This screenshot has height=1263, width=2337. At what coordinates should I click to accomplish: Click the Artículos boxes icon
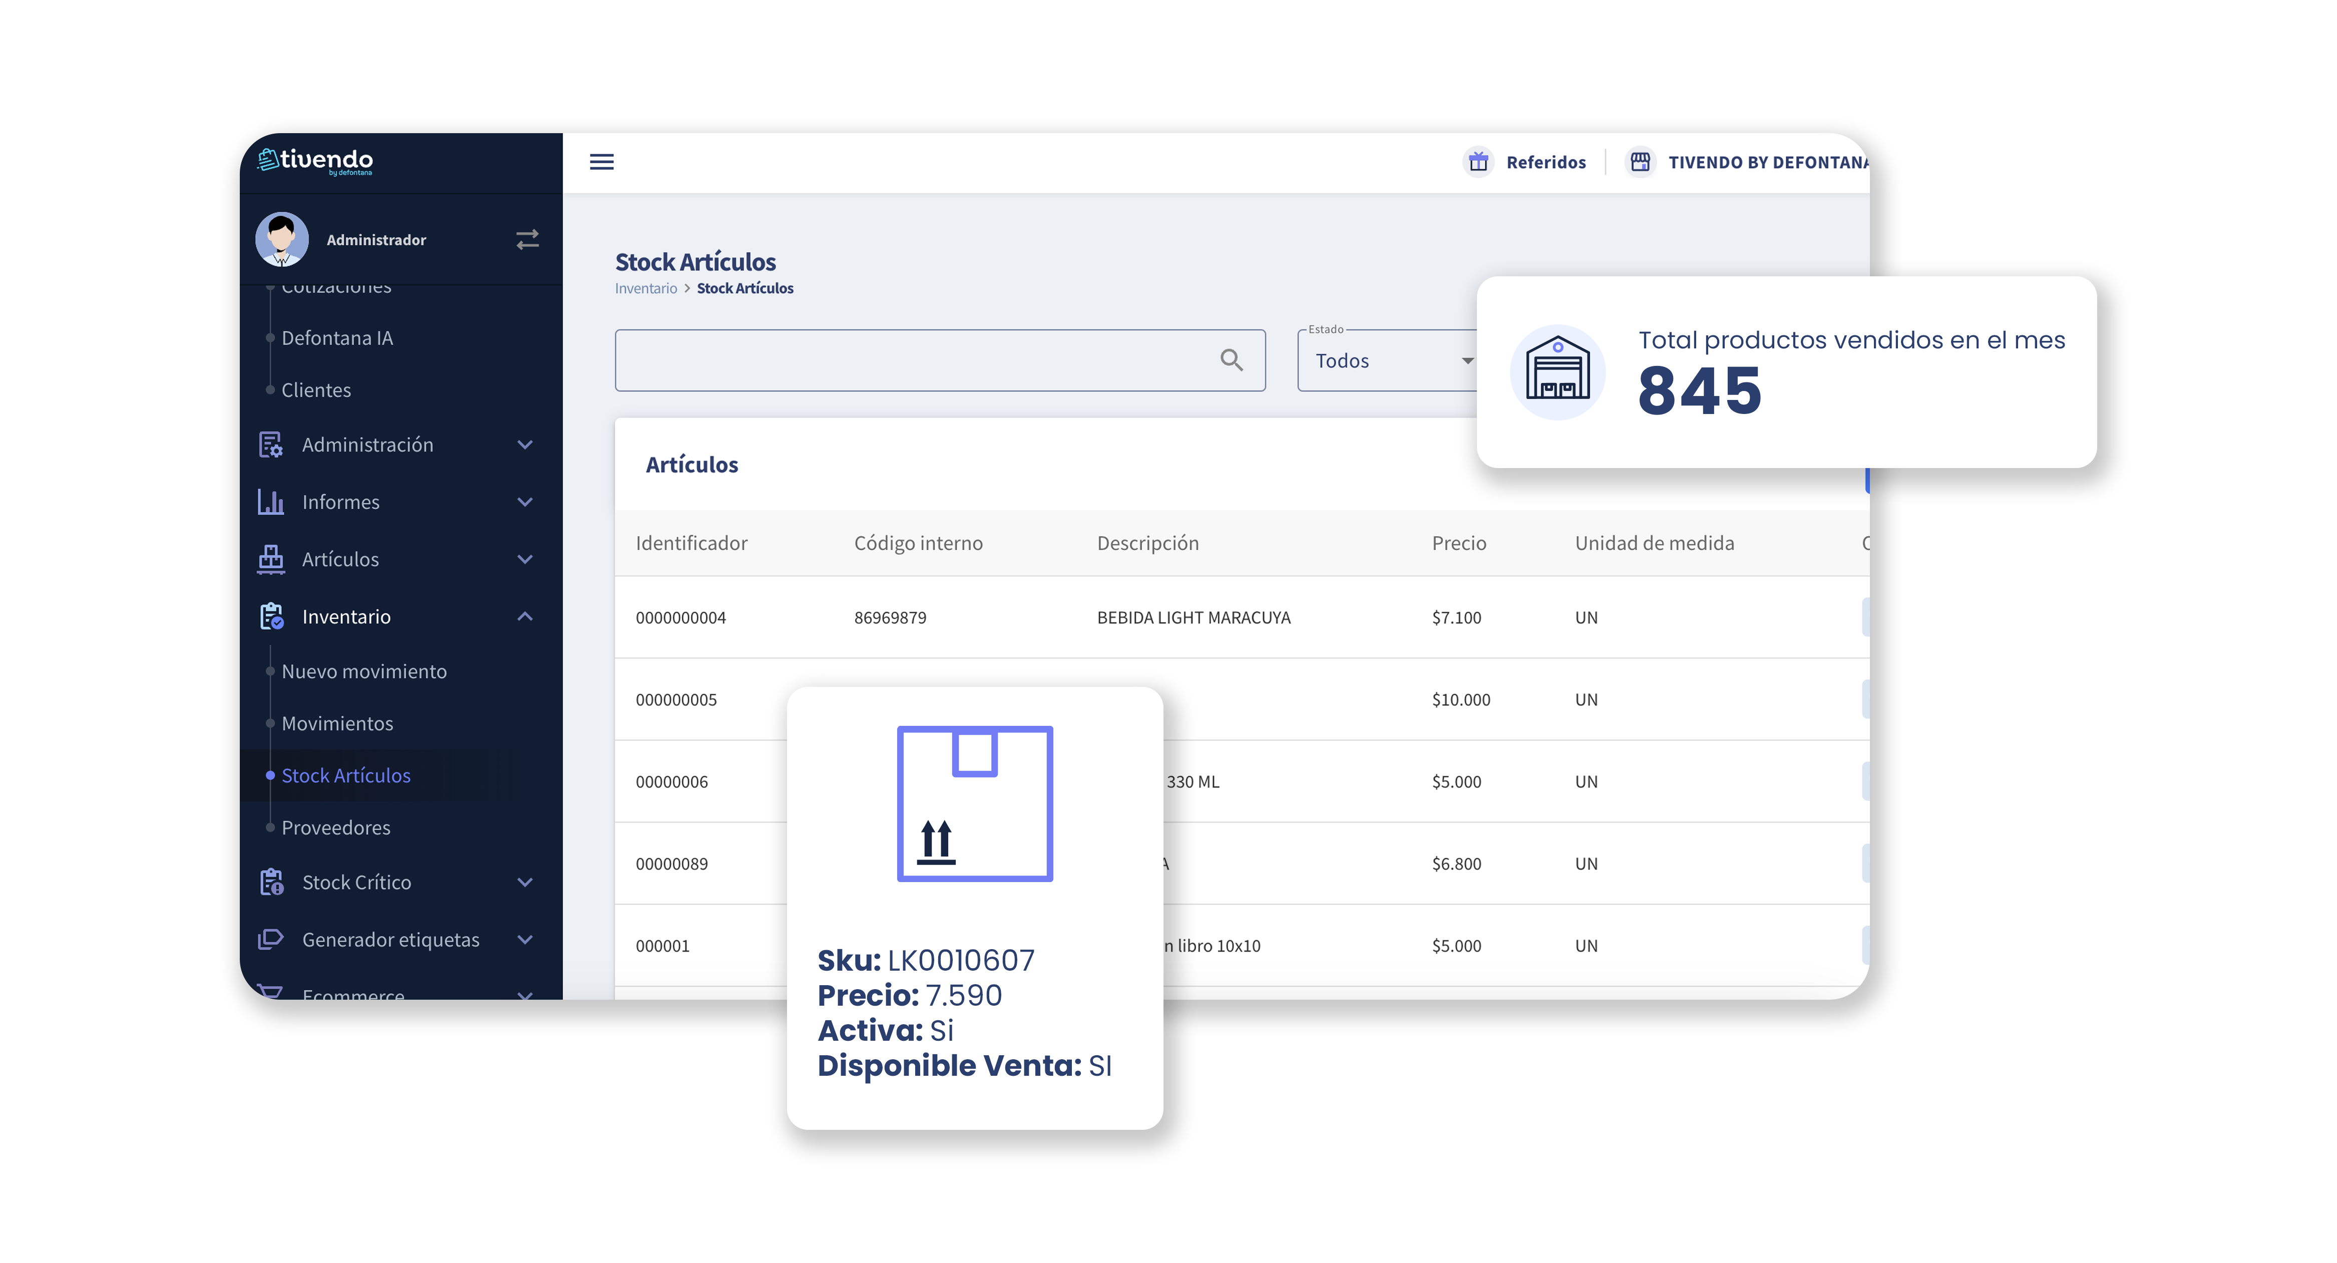point(270,559)
